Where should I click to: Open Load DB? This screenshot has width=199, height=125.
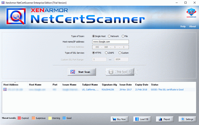pos(142,119)
